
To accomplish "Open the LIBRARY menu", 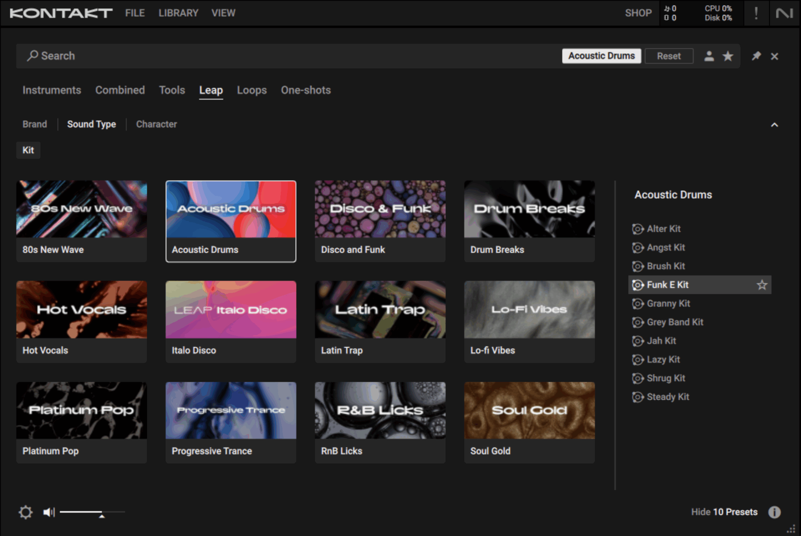I will click(178, 13).
